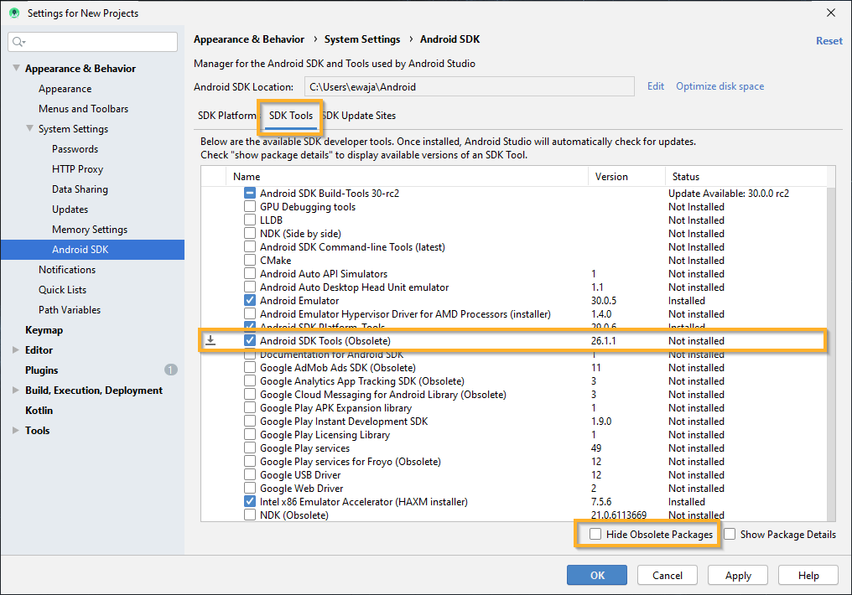
Task: Open Data Sharing settings
Action: (x=80, y=189)
